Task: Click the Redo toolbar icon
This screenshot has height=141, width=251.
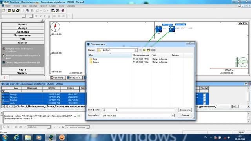Action: click(x=44, y=11)
